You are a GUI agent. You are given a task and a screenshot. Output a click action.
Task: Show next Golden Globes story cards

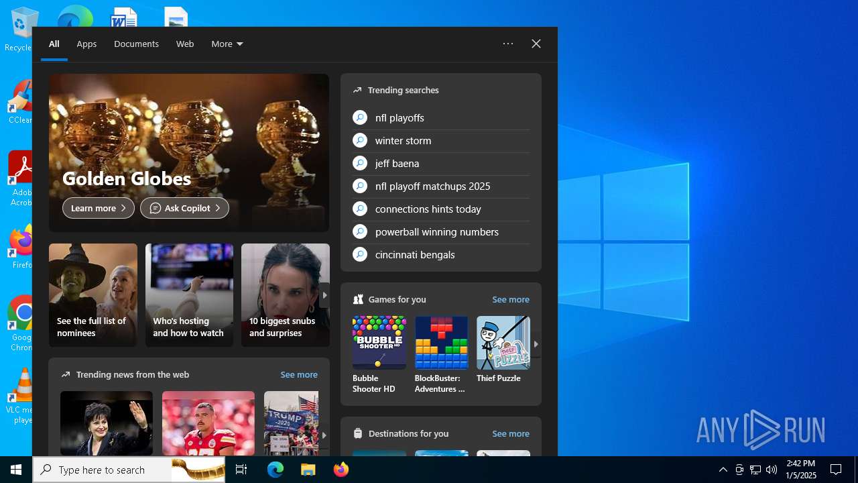(x=324, y=295)
